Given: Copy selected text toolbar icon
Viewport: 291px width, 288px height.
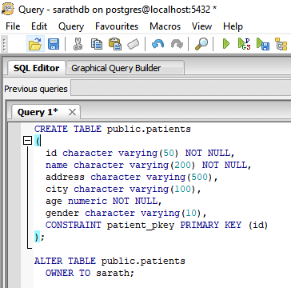Looking at the screenshot, I should pos(97,44).
